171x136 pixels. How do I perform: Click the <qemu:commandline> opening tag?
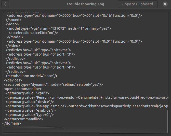23,89
